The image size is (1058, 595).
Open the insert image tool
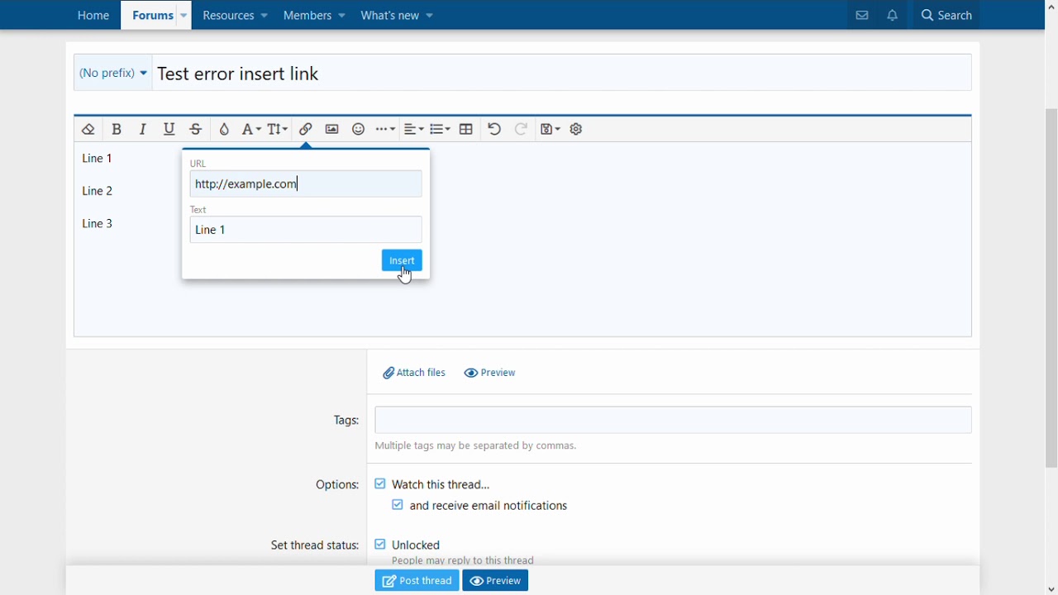tap(331, 130)
